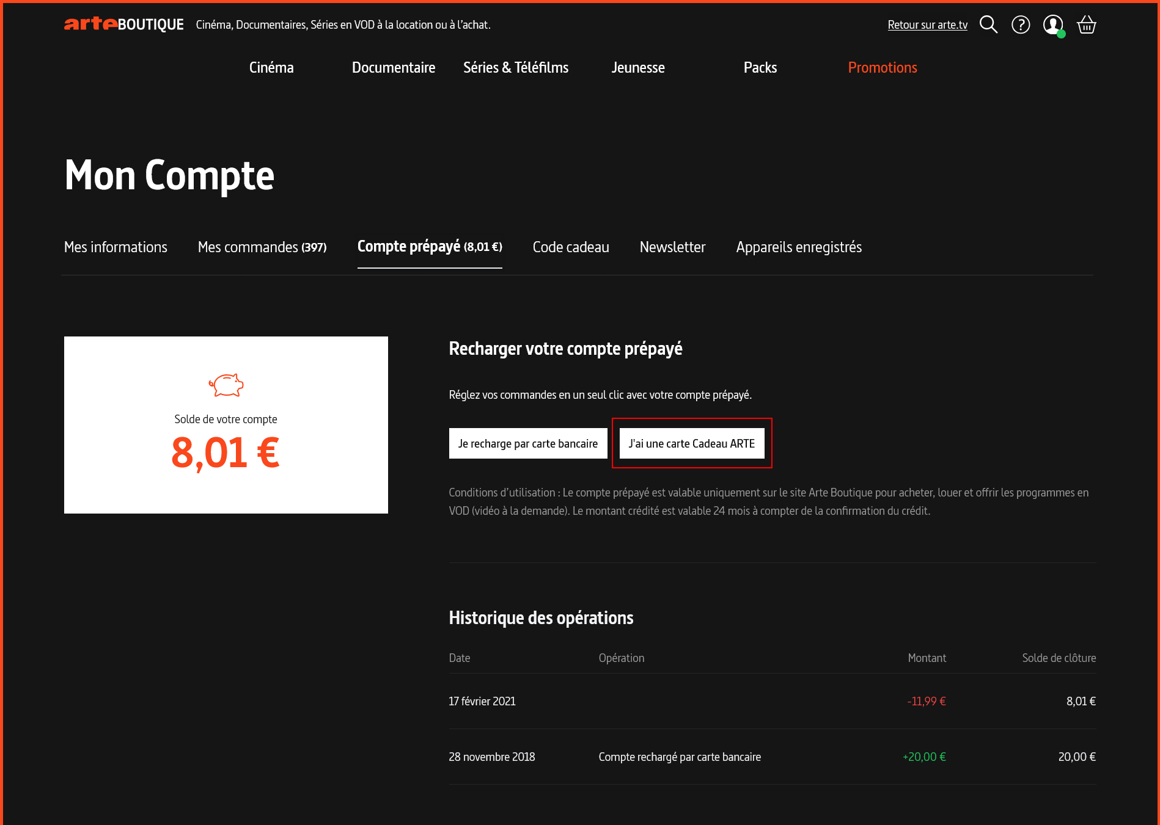Viewport: 1160px width, 825px height.
Task: Open the search magnifier icon
Action: coord(988,24)
